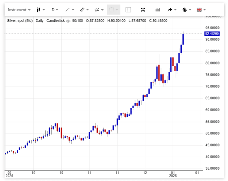Click the volume bars icon
This screenshot has width=228, height=181.
[x=158, y=10]
